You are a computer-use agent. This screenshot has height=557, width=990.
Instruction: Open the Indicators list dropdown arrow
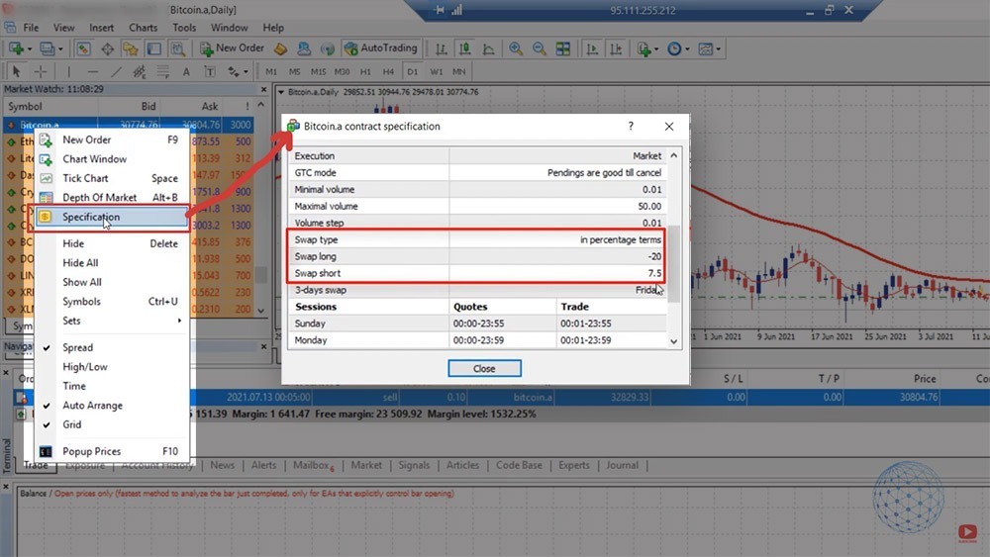point(656,48)
